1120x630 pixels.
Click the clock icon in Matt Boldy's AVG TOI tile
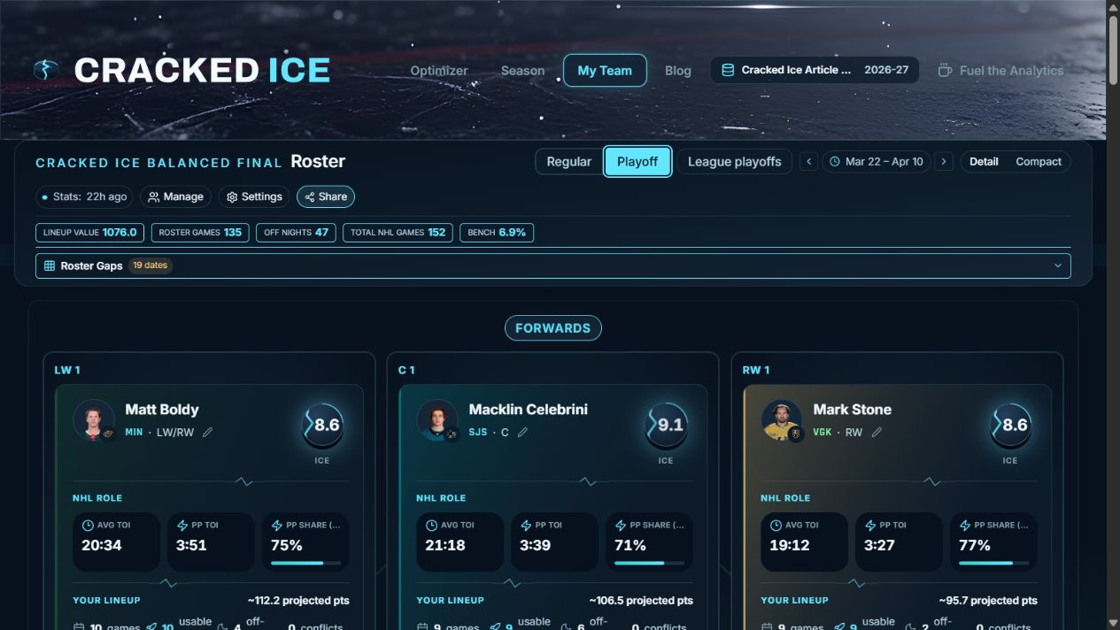pyautogui.click(x=88, y=526)
